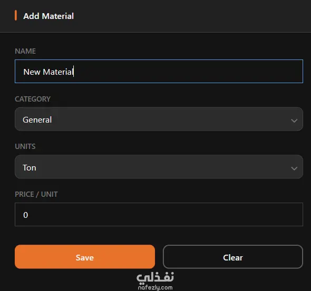Click the Save button

[x=85, y=257]
